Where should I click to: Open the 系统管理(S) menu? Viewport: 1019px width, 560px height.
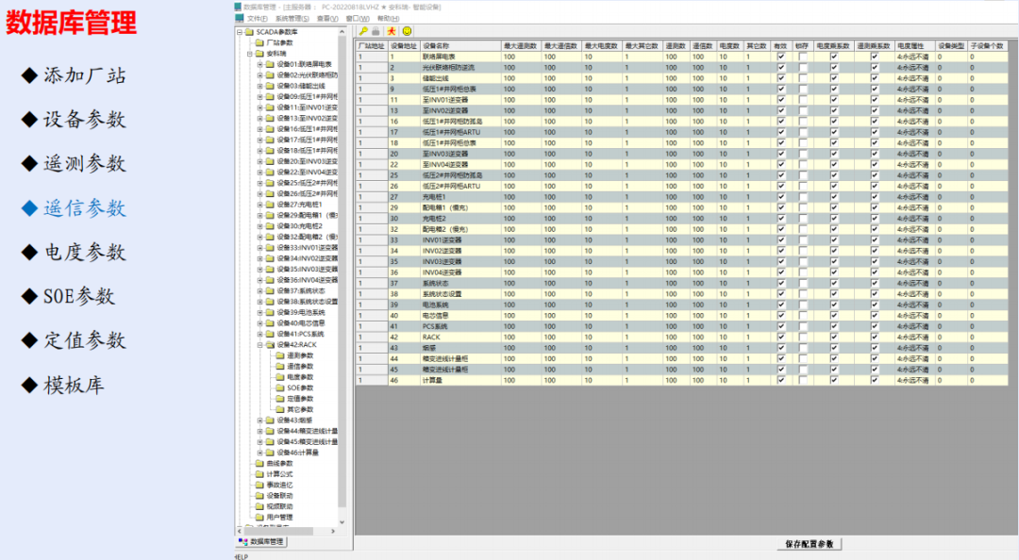point(292,19)
